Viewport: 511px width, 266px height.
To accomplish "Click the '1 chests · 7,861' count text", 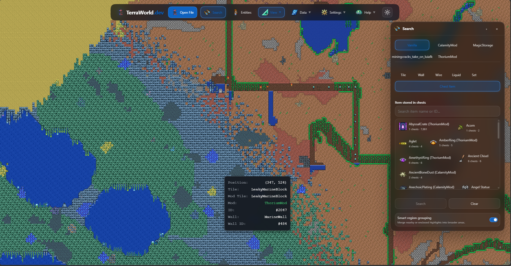I will [x=418, y=129].
